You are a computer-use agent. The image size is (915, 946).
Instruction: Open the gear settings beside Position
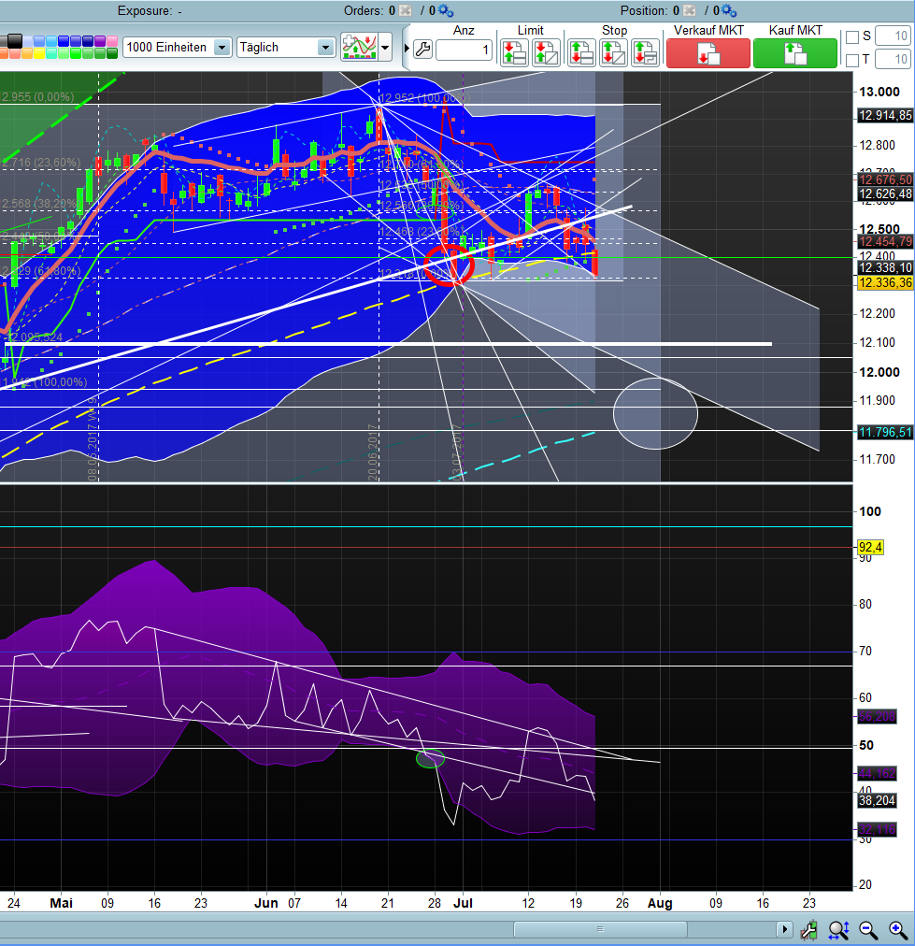[x=729, y=11]
